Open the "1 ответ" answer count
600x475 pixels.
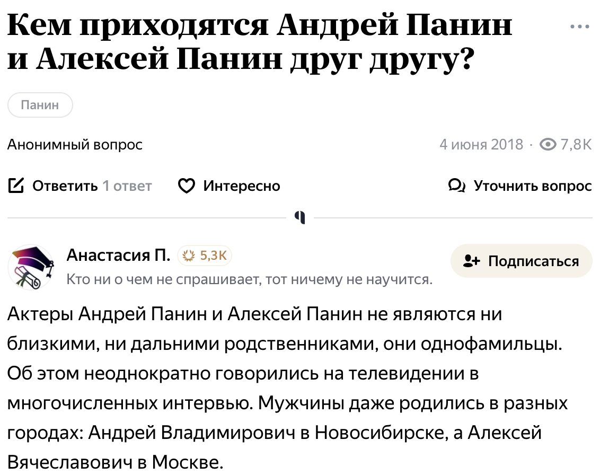click(127, 186)
